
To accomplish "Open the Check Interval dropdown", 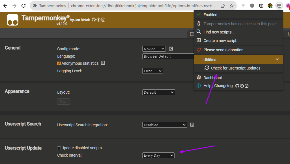I will tap(158, 155).
